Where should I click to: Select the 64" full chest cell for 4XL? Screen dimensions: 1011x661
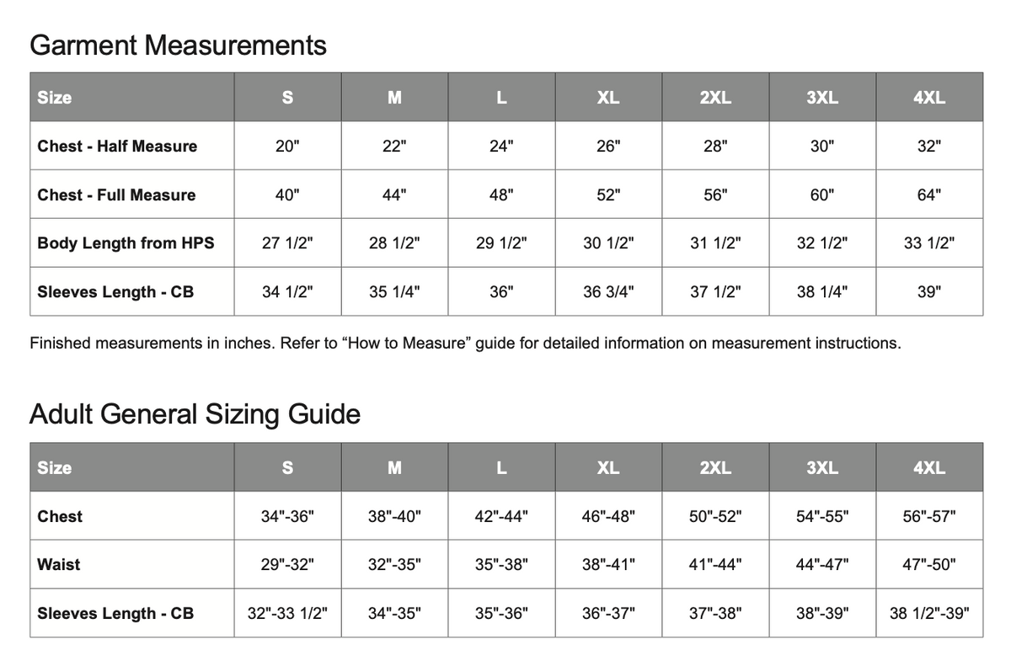click(929, 195)
